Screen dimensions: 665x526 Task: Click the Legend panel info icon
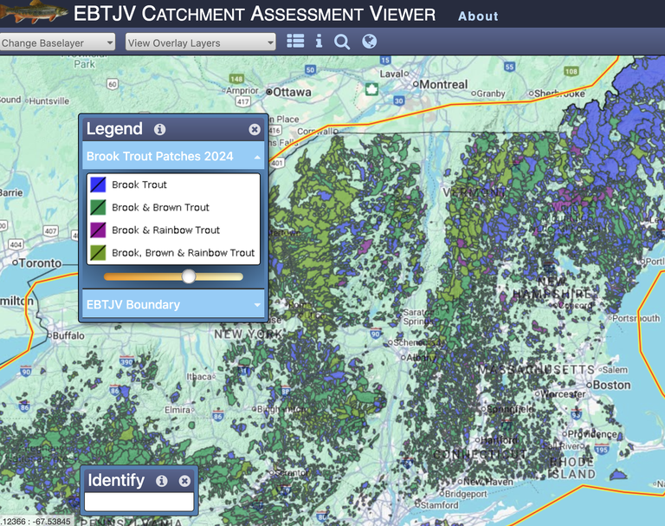pos(159,129)
